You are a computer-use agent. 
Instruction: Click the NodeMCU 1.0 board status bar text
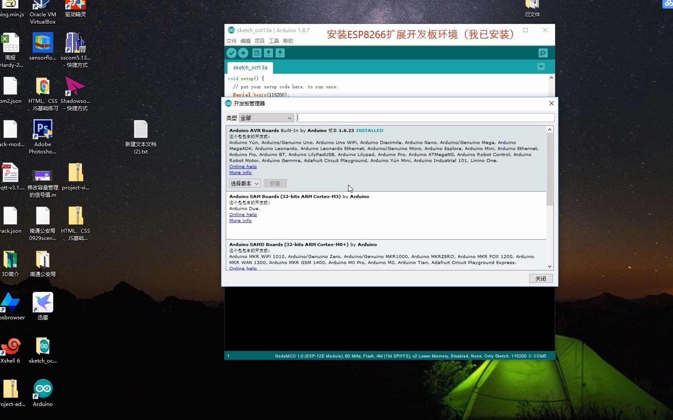[410, 356]
